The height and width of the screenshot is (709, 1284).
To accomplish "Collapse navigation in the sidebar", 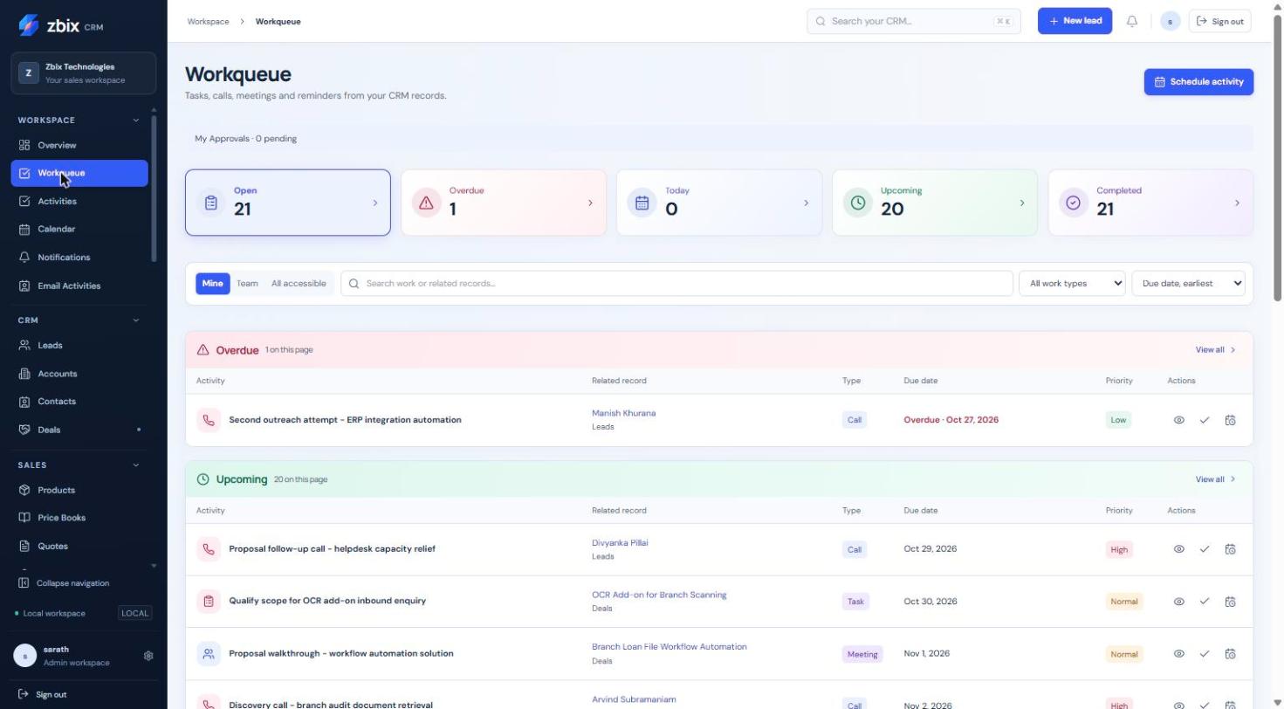I will click(x=65, y=583).
